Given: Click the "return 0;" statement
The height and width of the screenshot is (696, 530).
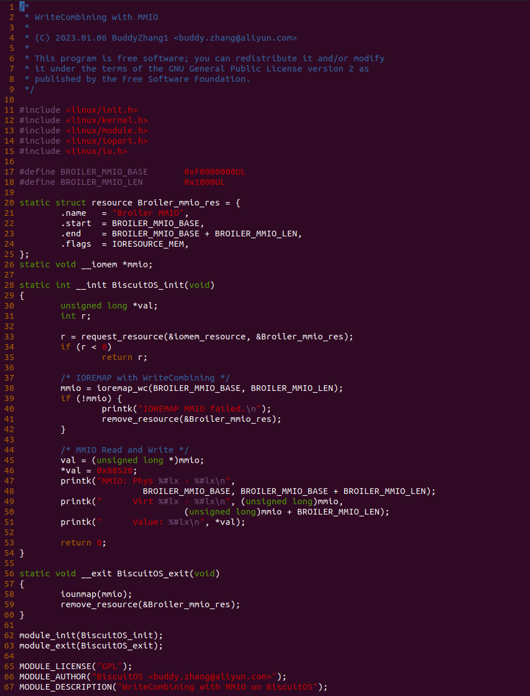Looking at the screenshot, I should tap(83, 543).
